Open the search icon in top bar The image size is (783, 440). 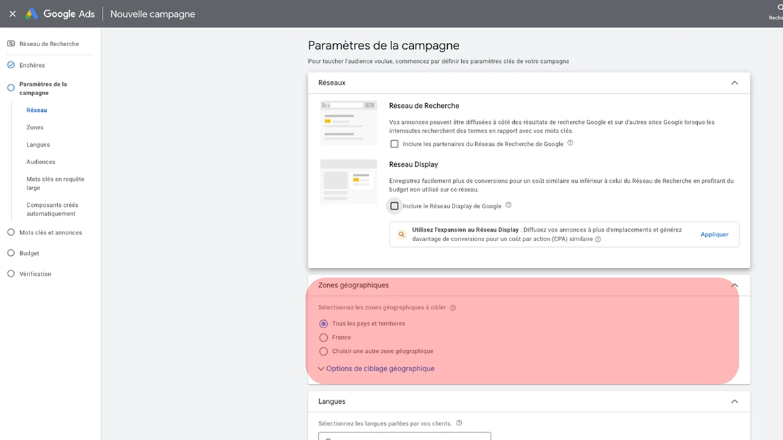coord(780,7)
